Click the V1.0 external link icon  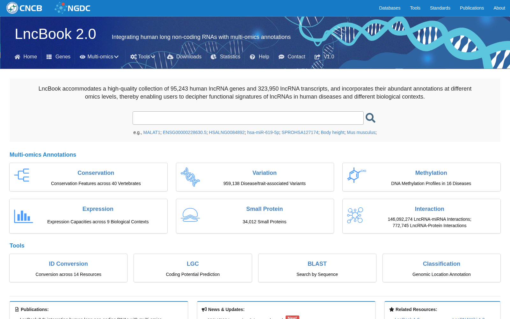click(x=317, y=57)
